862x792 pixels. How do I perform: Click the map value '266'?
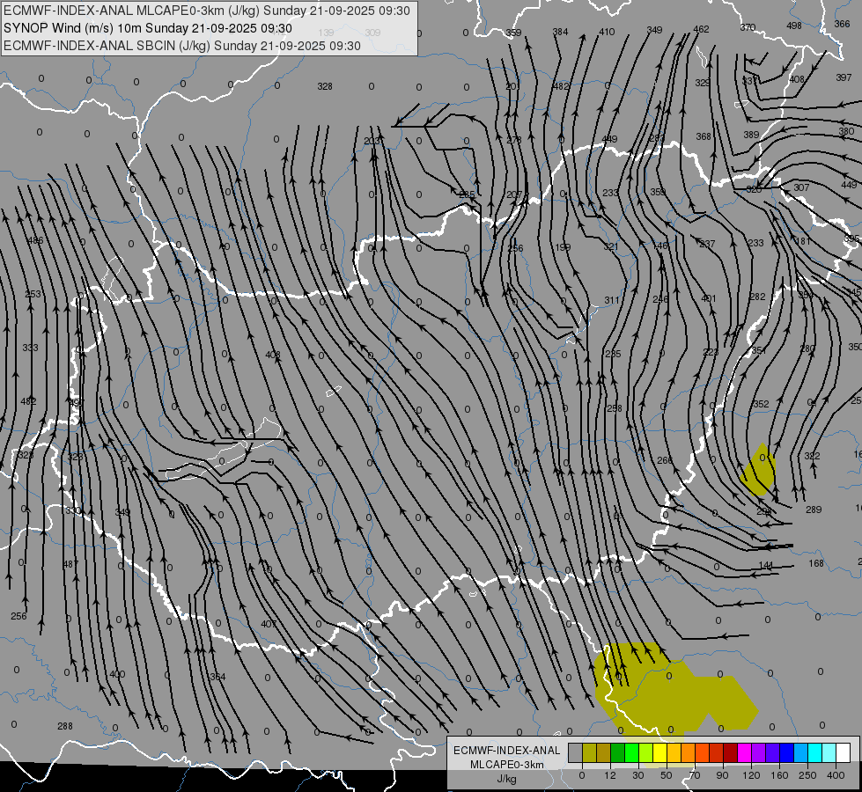(665, 460)
